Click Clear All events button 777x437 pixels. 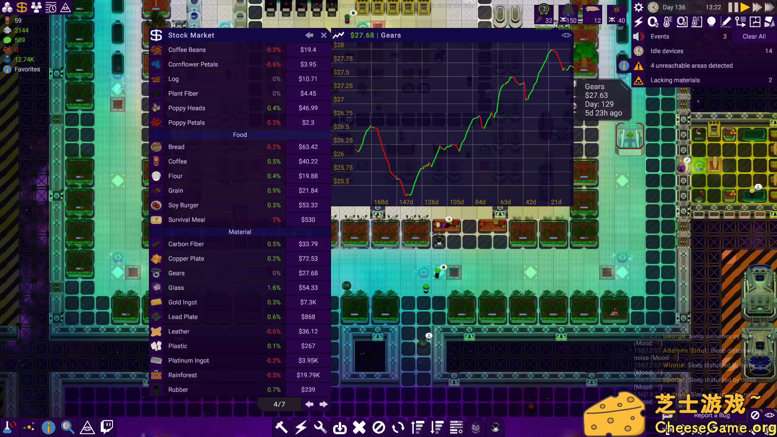pos(754,36)
